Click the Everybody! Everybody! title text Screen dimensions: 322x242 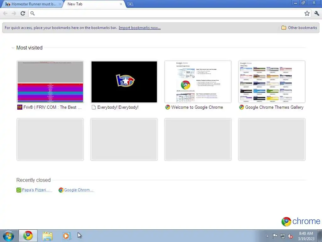[118, 107]
